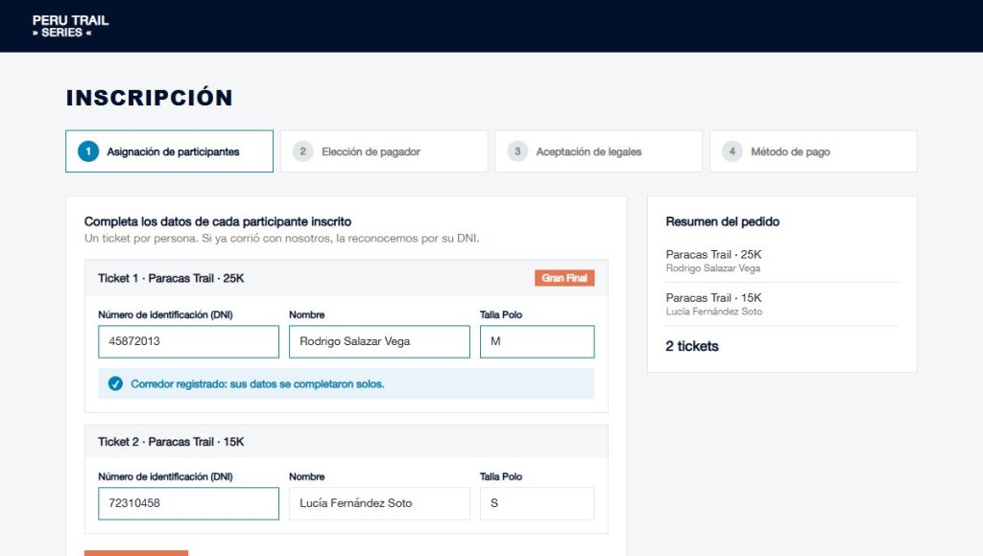The width and height of the screenshot is (983, 556).
Task: Click the step number 2 circle
Action: pos(302,151)
